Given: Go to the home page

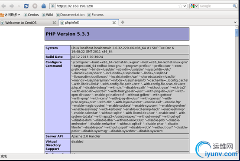Looking at the screenshot, I should tap(44, 6).
